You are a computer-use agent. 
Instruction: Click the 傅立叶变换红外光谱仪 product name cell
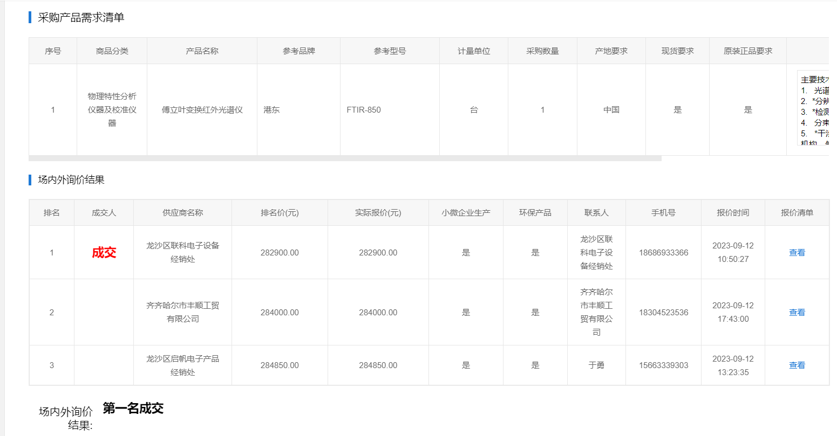click(x=202, y=110)
